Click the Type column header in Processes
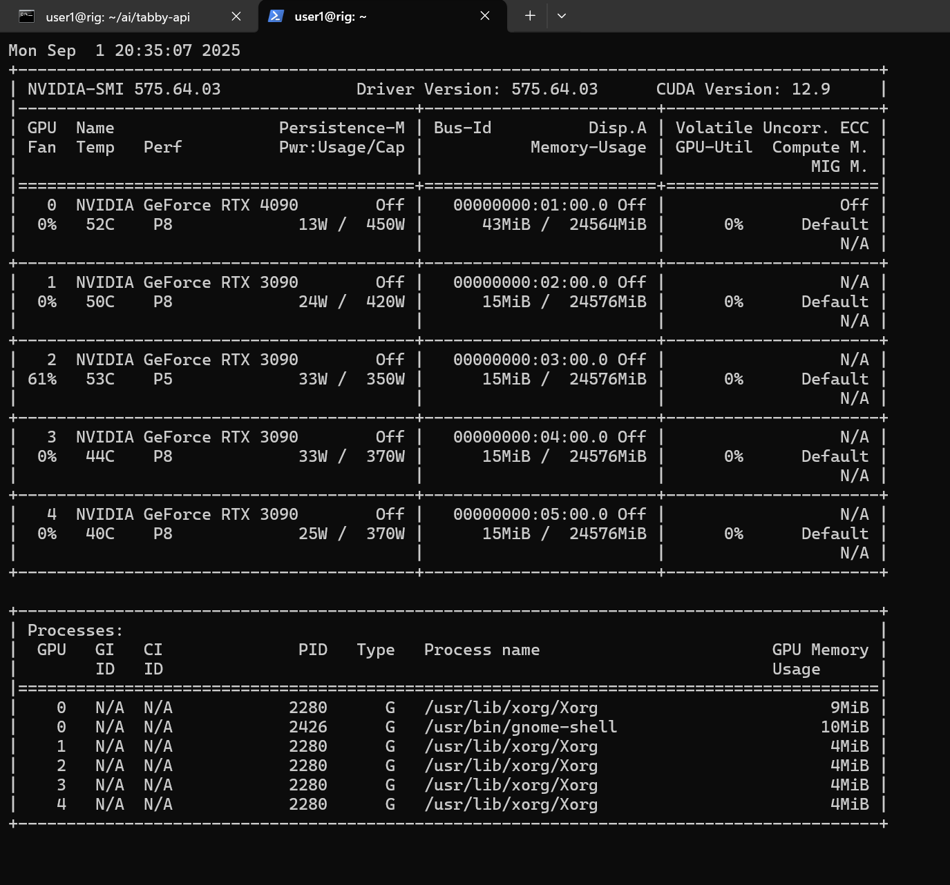The height and width of the screenshot is (885, 950). [376, 650]
